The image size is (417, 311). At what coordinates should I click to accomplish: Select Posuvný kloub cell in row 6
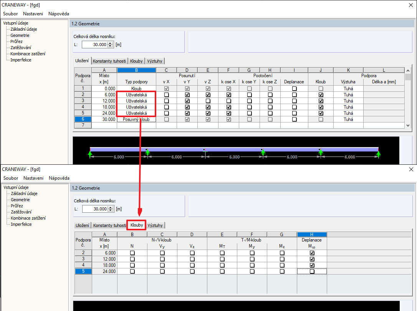[136, 119]
